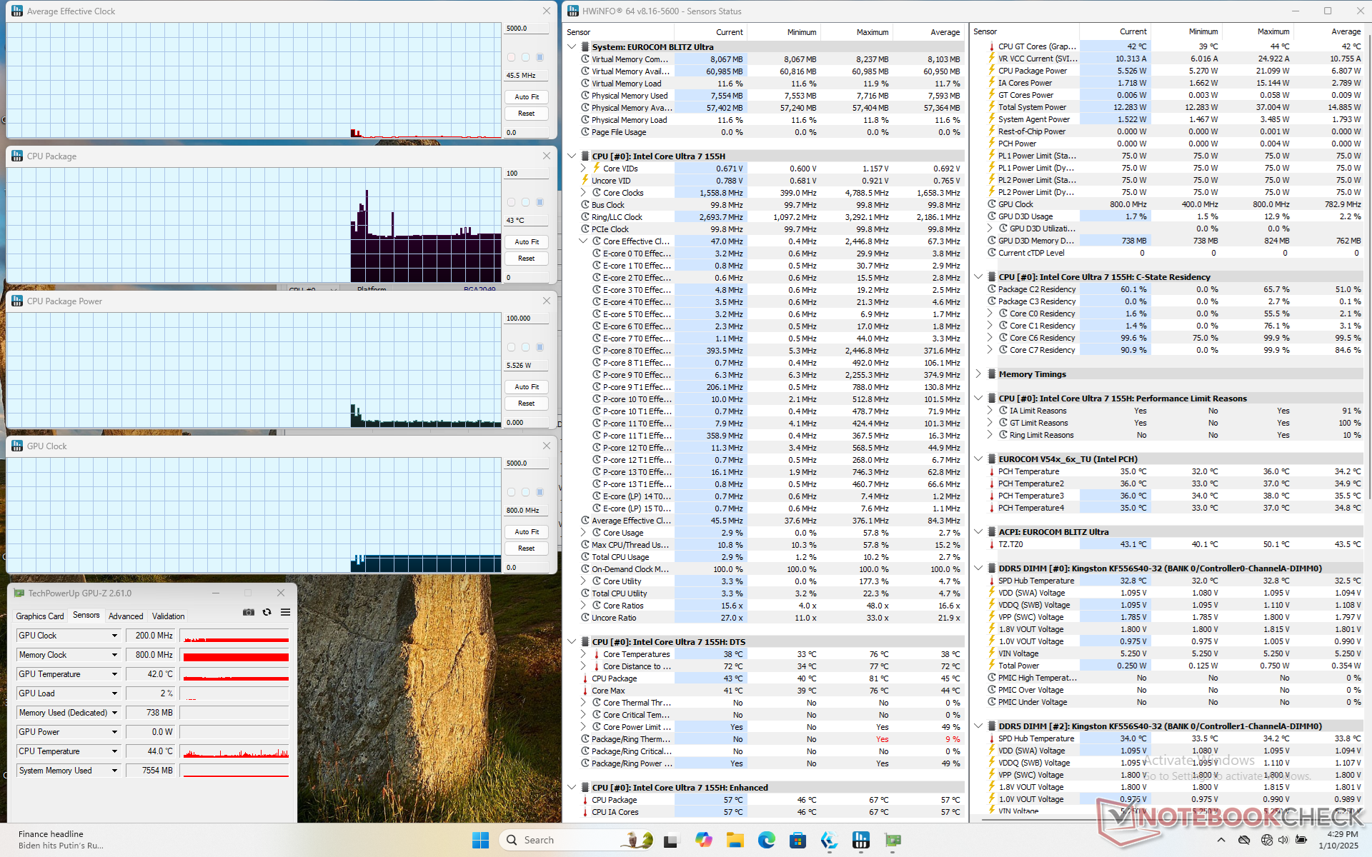Open Microsoft Edge from the taskbar
This screenshot has height=857, width=1372.
[766, 840]
